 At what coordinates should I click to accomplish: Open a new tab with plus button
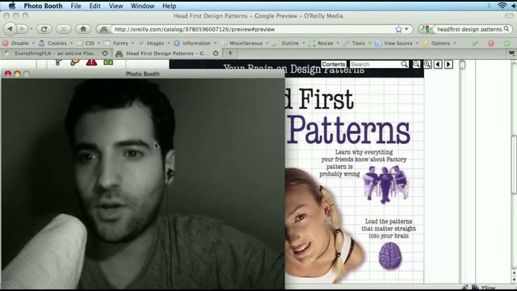(x=230, y=53)
